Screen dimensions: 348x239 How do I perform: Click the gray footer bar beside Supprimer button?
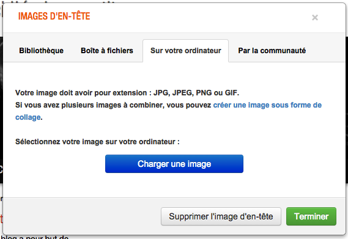coord(82,216)
